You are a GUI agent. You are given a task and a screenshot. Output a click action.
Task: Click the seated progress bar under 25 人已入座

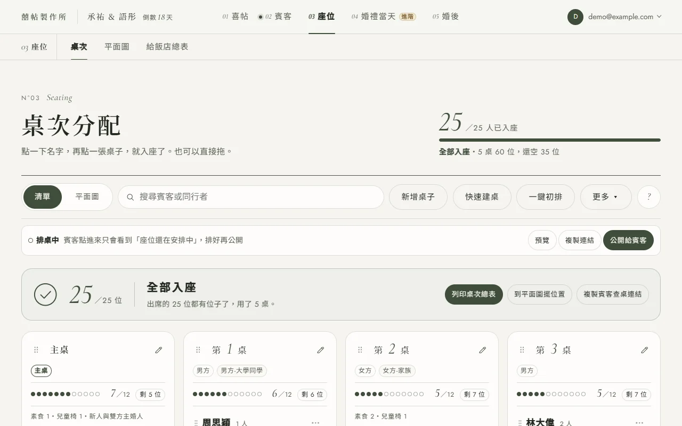click(x=550, y=140)
